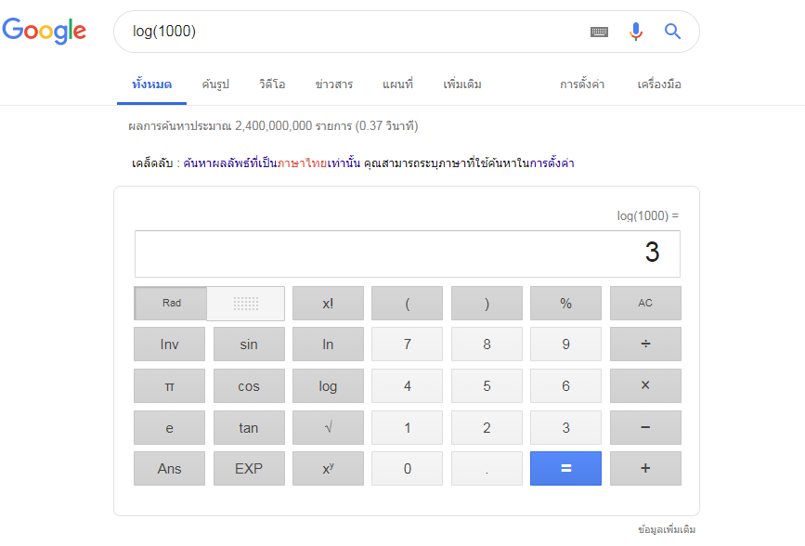Click the Google logo
805x546 pixels.
coord(45,31)
